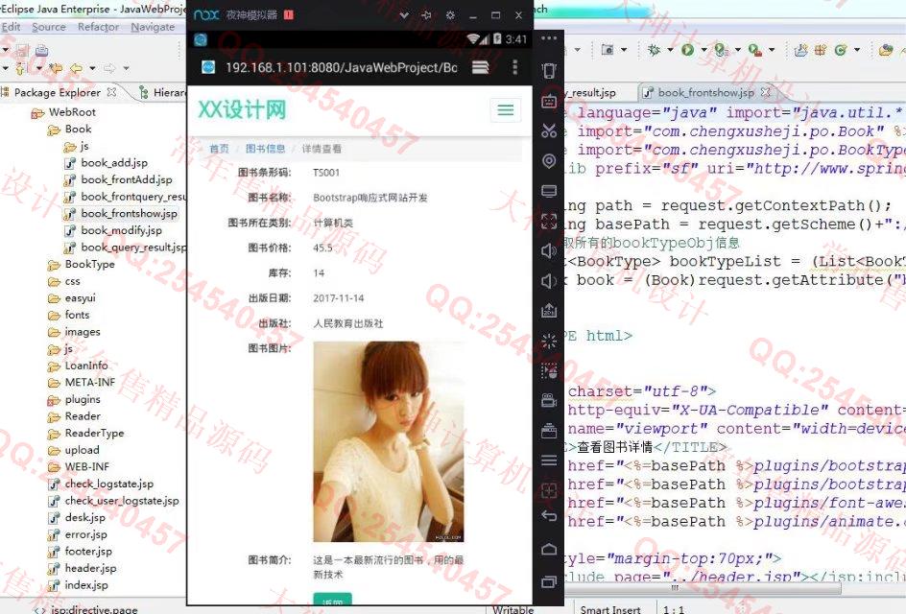Open browser tabs icon beside address bar
This screenshot has height=614, width=906.
pos(480,67)
